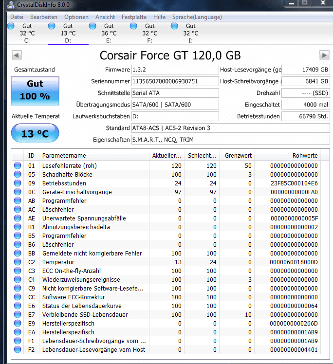Click status orb of Verbleibende SSD-Lebensdauer row
Image resolution: width=333 pixels, height=364 pixels.
tap(18, 314)
